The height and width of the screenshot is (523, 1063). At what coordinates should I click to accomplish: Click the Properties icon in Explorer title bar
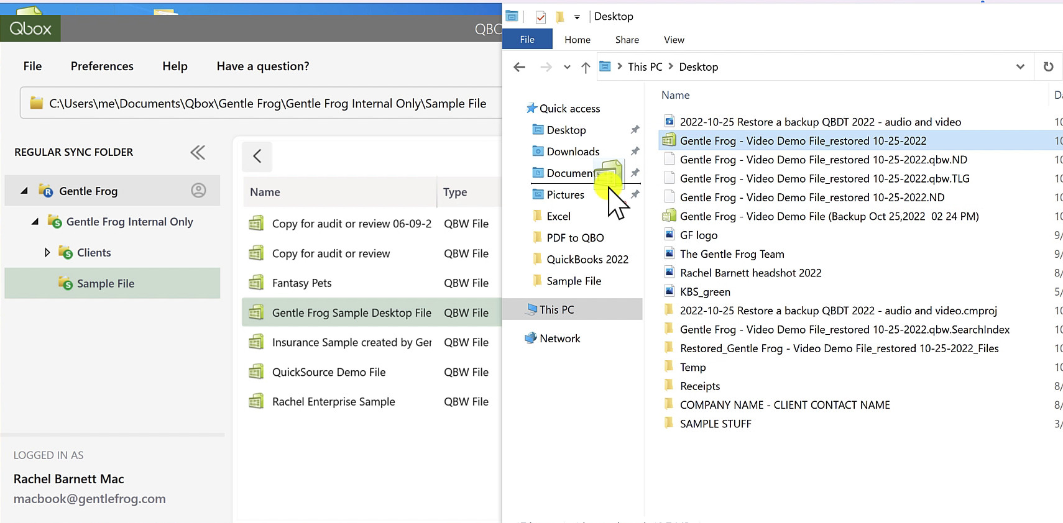[x=540, y=17]
